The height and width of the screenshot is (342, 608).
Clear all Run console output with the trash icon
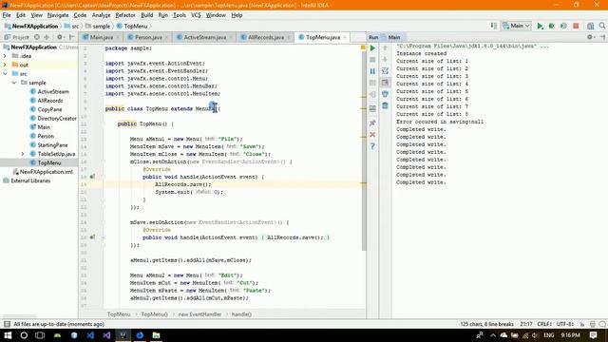pyautogui.click(x=385, y=105)
